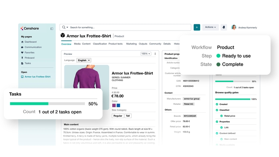Click the green plus add button
Image resolution: width=279 pixels, height=157 pixels.
click(x=197, y=27)
